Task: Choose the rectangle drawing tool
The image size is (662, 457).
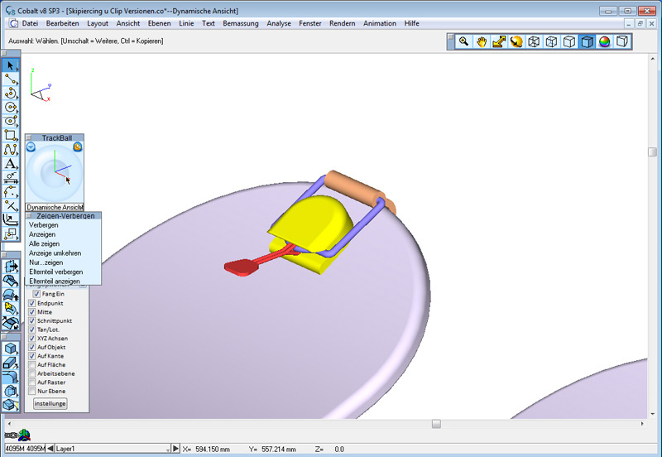Action: (x=11, y=135)
